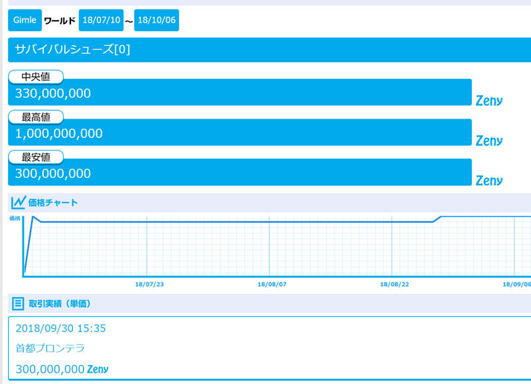Select the lowest value 300,000,000 bar

240,172
